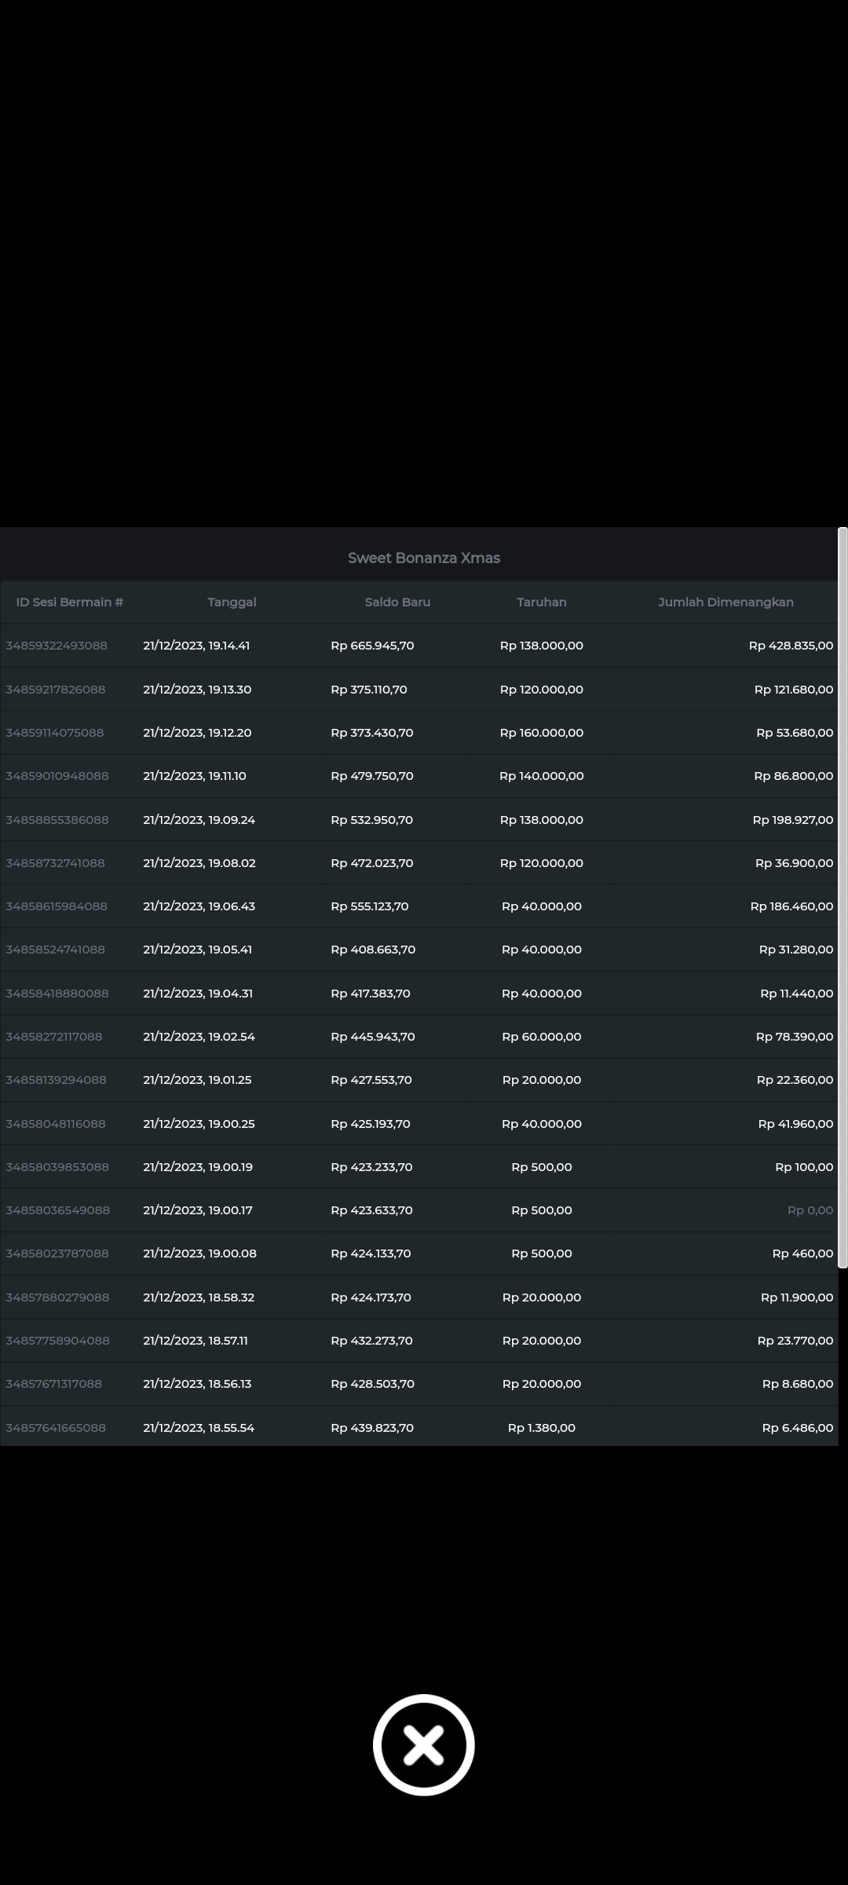The image size is (848, 1885).
Task: Select session 34859114075088 row ID
Action: (55, 733)
